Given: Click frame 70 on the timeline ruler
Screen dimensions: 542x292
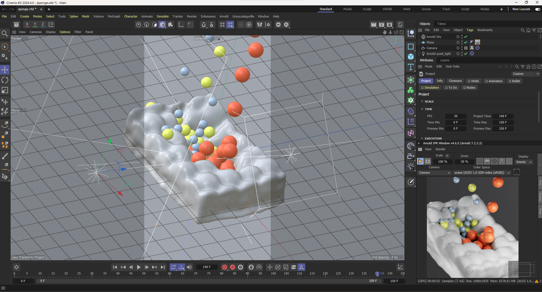Looking at the screenshot, I should tap(195, 274).
